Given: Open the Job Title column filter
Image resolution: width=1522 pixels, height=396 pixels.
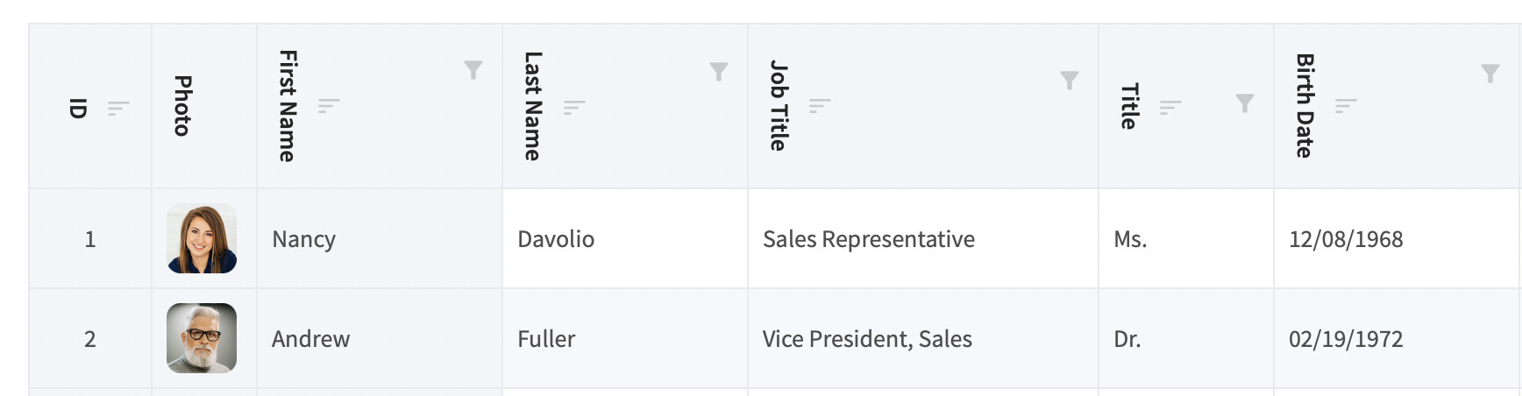Looking at the screenshot, I should [x=1070, y=81].
